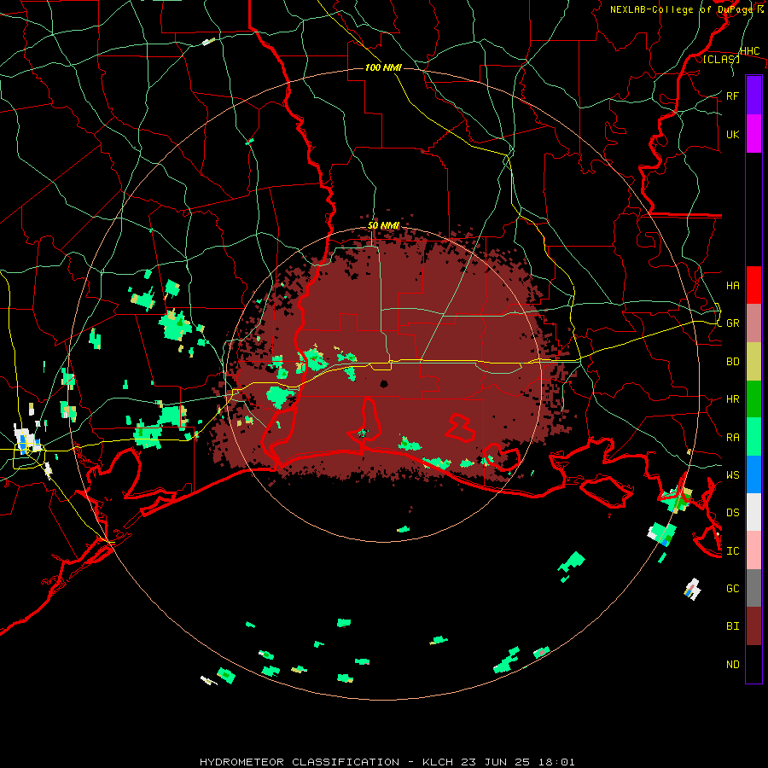This screenshot has width=768, height=768.
Task: Click the blue WS legend color swatch
Action: point(753,474)
